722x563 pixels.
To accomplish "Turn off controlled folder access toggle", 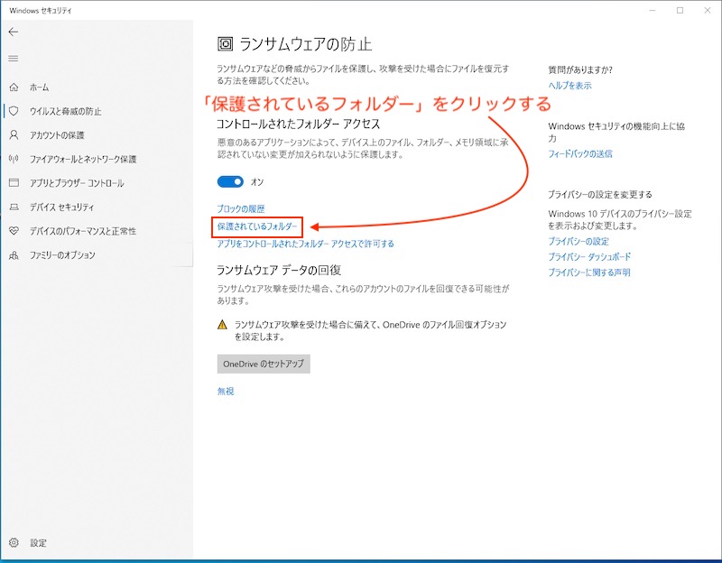I will (x=230, y=182).
